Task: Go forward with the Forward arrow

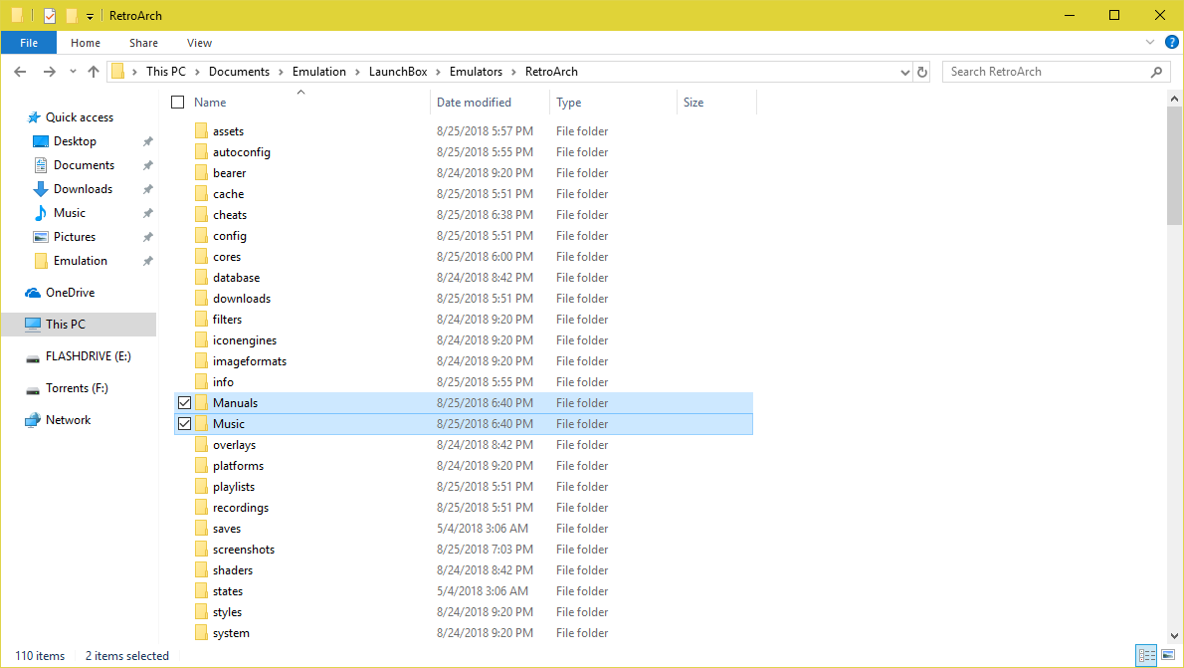Action: [49, 72]
